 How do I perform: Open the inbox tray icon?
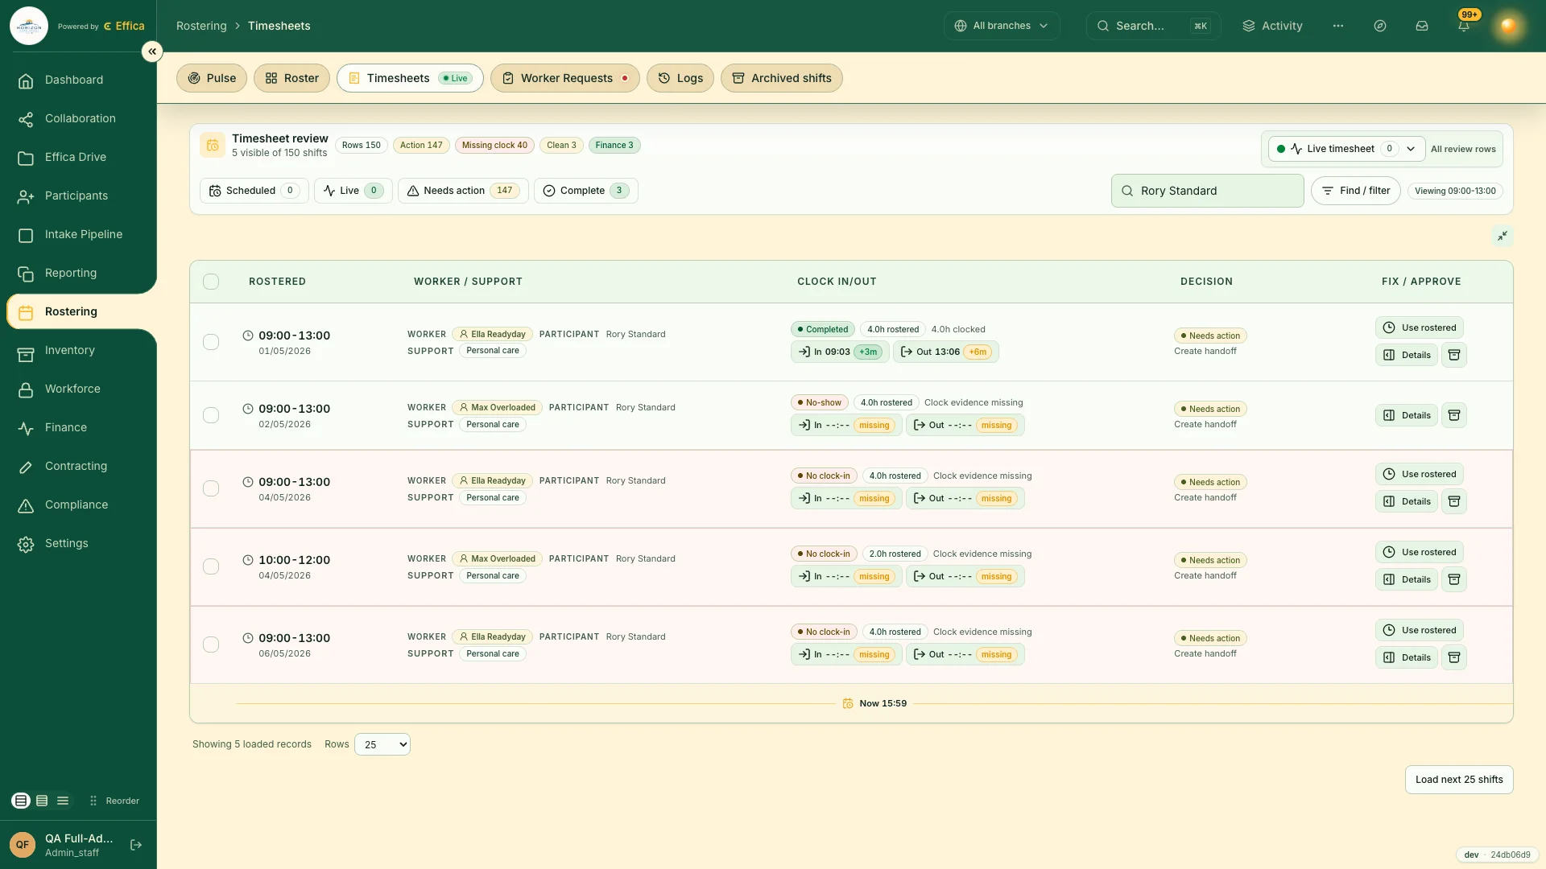pyautogui.click(x=1421, y=26)
